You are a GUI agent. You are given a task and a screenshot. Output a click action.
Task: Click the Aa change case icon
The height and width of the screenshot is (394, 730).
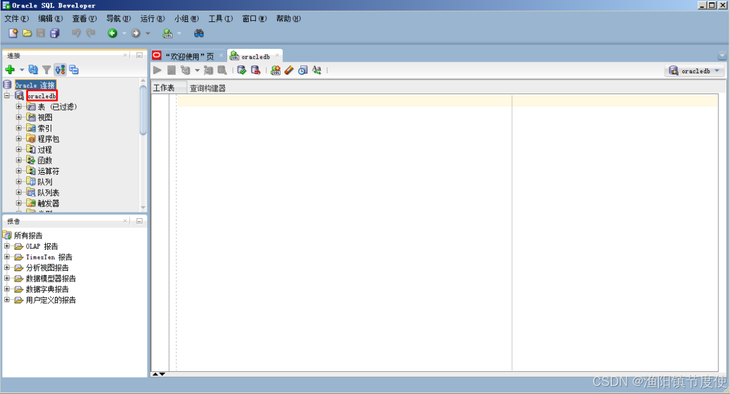click(316, 70)
